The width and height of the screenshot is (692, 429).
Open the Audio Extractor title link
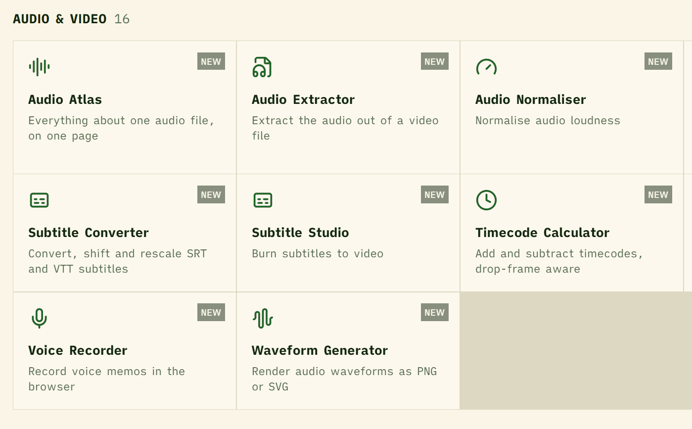click(x=303, y=99)
